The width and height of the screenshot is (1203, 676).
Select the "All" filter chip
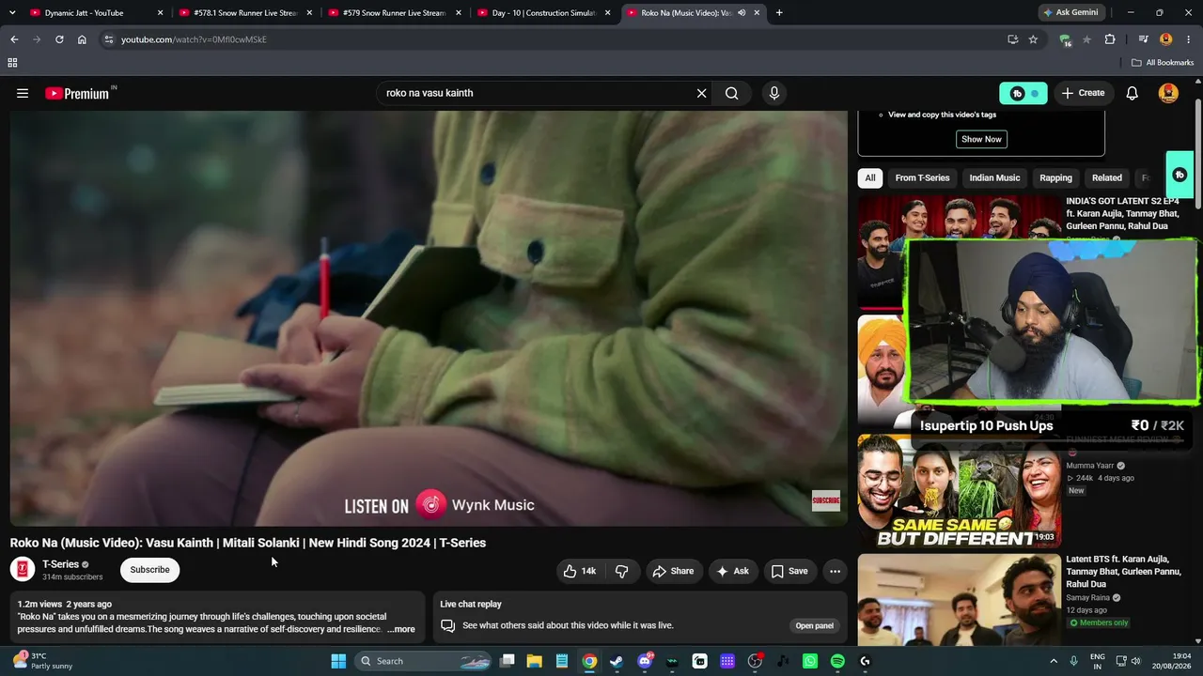pos(870,177)
